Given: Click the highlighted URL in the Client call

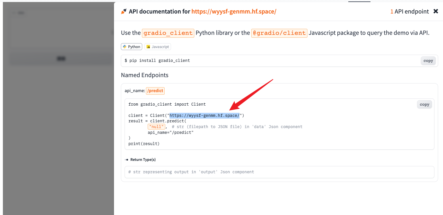Looking at the screenshot, I should coord(204,115).
